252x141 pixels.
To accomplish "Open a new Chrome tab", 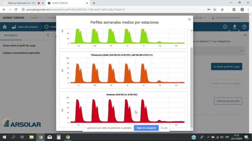I will [94, 3].
